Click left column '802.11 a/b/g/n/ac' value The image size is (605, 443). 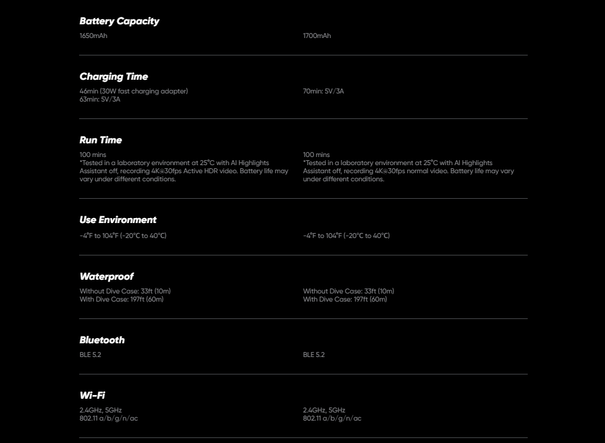tap(109, 418)
